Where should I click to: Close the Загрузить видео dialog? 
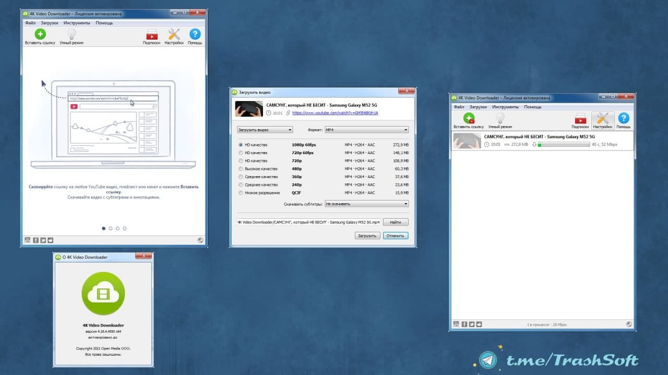pos(407,92)
